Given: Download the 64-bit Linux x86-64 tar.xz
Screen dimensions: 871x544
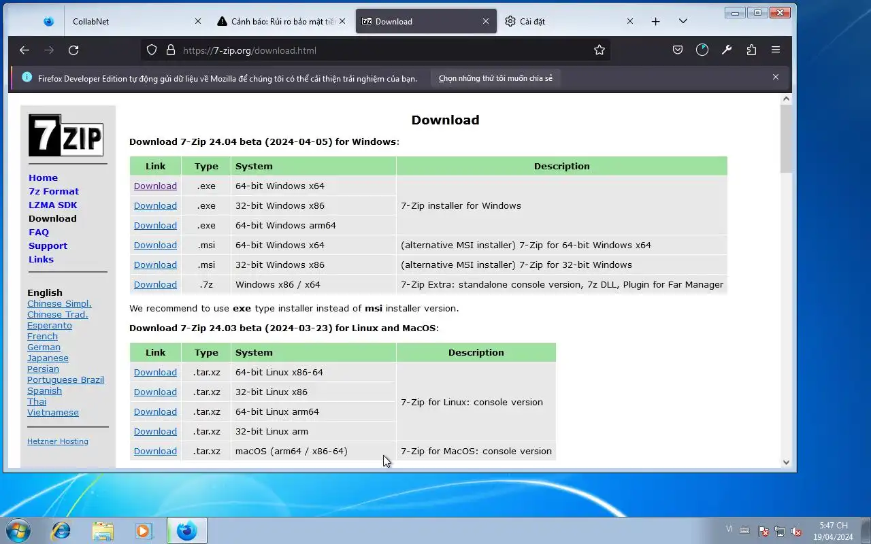Looking at the screenshot, I should [x=155, y=372].
